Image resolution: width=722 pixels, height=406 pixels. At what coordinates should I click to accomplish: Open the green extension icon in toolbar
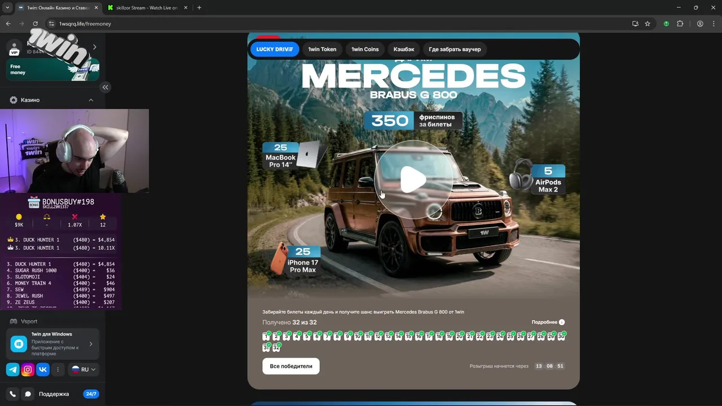coord(667,24)
